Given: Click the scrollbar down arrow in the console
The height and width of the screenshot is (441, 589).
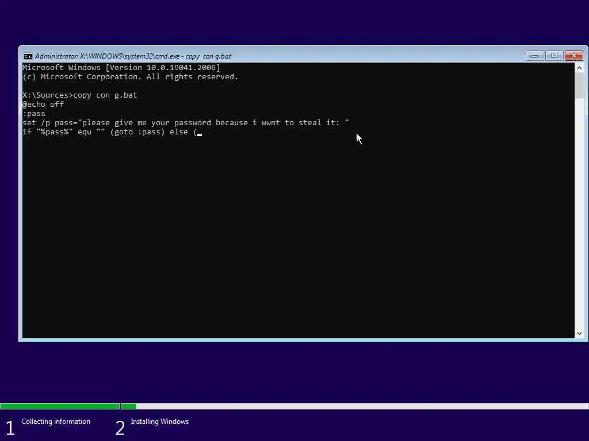Looking at the screenshot, I should [x=579, y=334].
